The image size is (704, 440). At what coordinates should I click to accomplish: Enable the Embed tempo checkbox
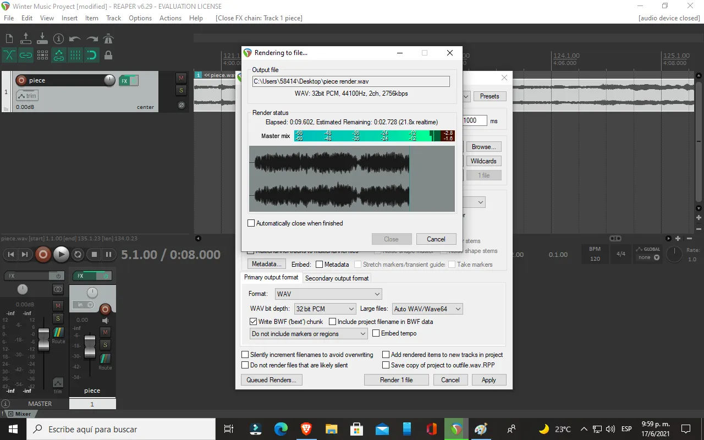click(x=376, y=333)
